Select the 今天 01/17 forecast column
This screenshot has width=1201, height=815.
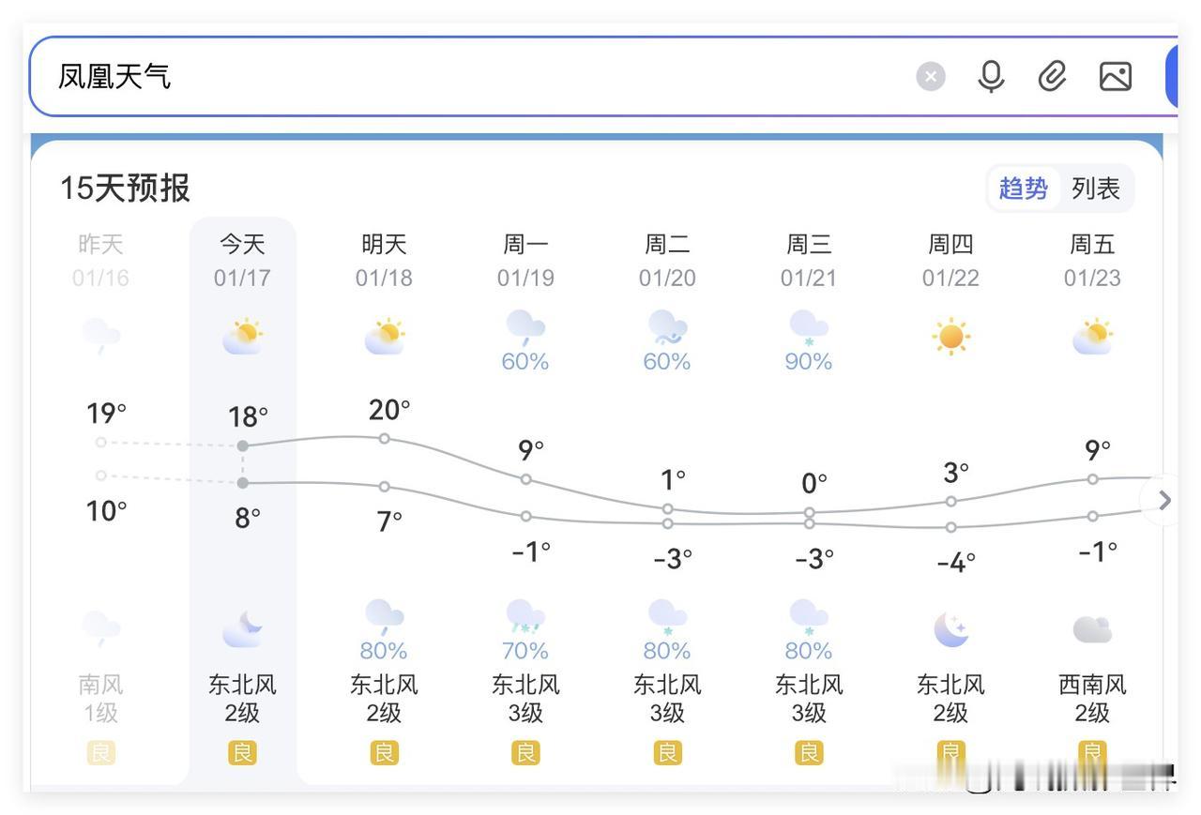pyautogui.click(x=242, y=261)
